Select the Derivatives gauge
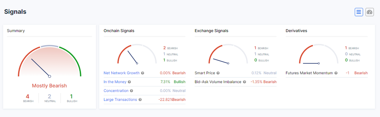Screen dimensions: 380x117 319,54
